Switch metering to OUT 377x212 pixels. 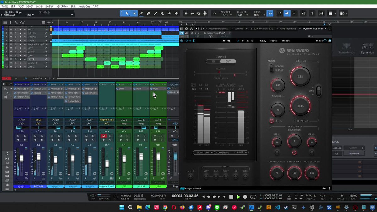coord(228,61)
